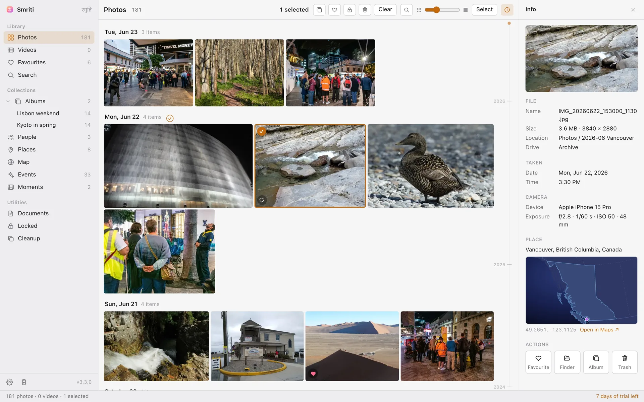Click Favourite action in Info panel

pos(538,362)
